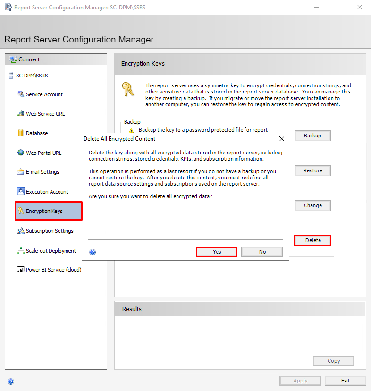
Task: Open the Subscription Settings page
Action: (x=50, y=231)
